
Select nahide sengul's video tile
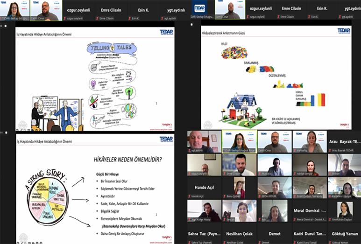coord(309,164)
